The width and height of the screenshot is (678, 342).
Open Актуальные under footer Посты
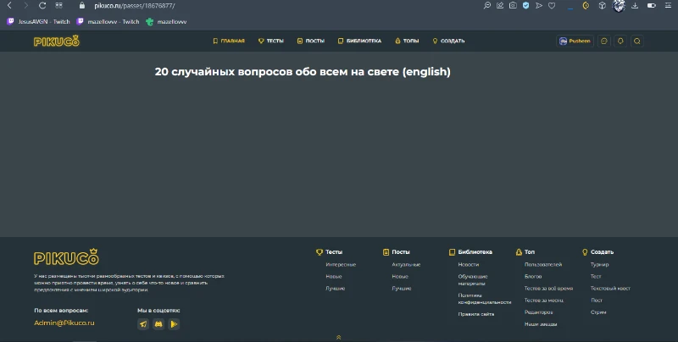pyautogui.click(x=406, y=264)
